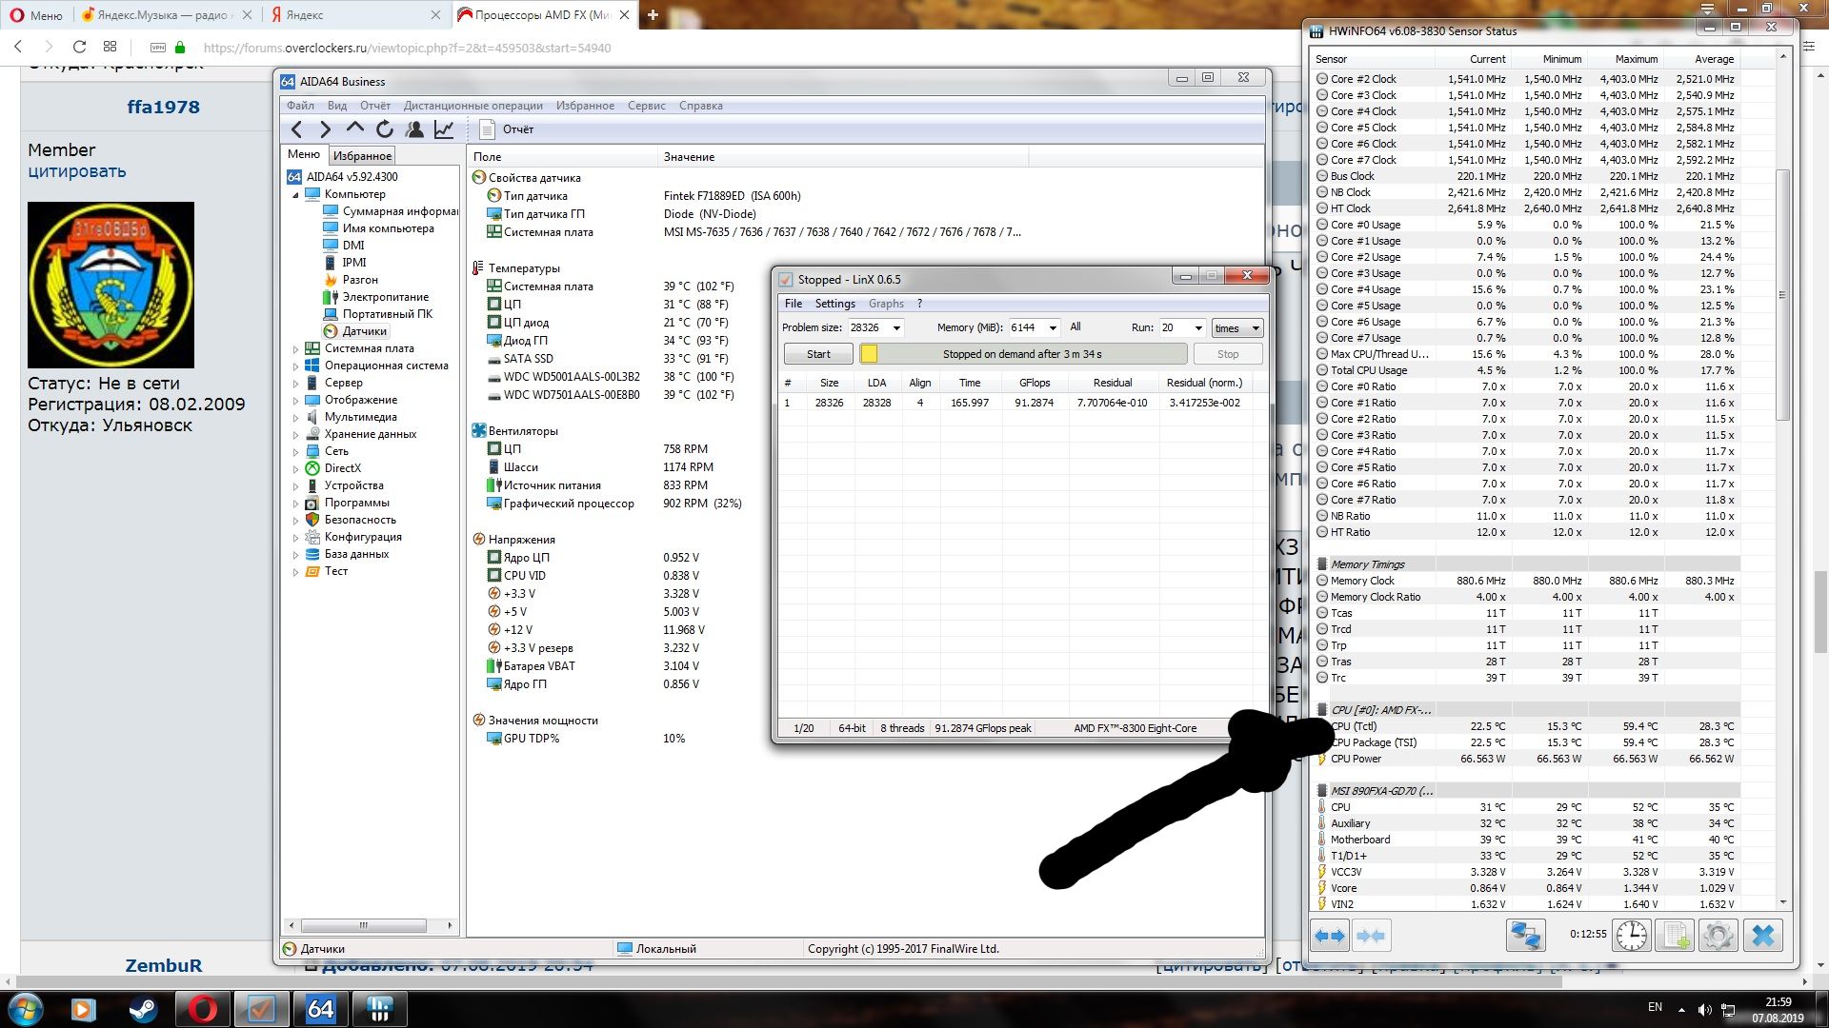Switch to the Избранное tab in AIDA64
Viewport: 1829px width, 1028px height.
362,156
